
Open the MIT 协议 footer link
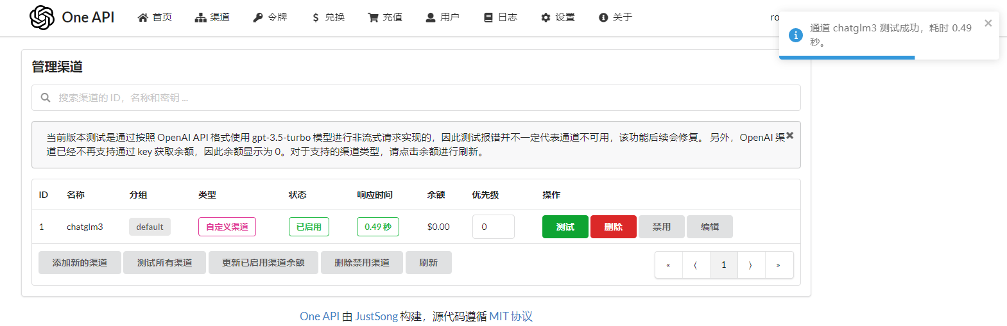pyautogui.click(x=511, y=316)
